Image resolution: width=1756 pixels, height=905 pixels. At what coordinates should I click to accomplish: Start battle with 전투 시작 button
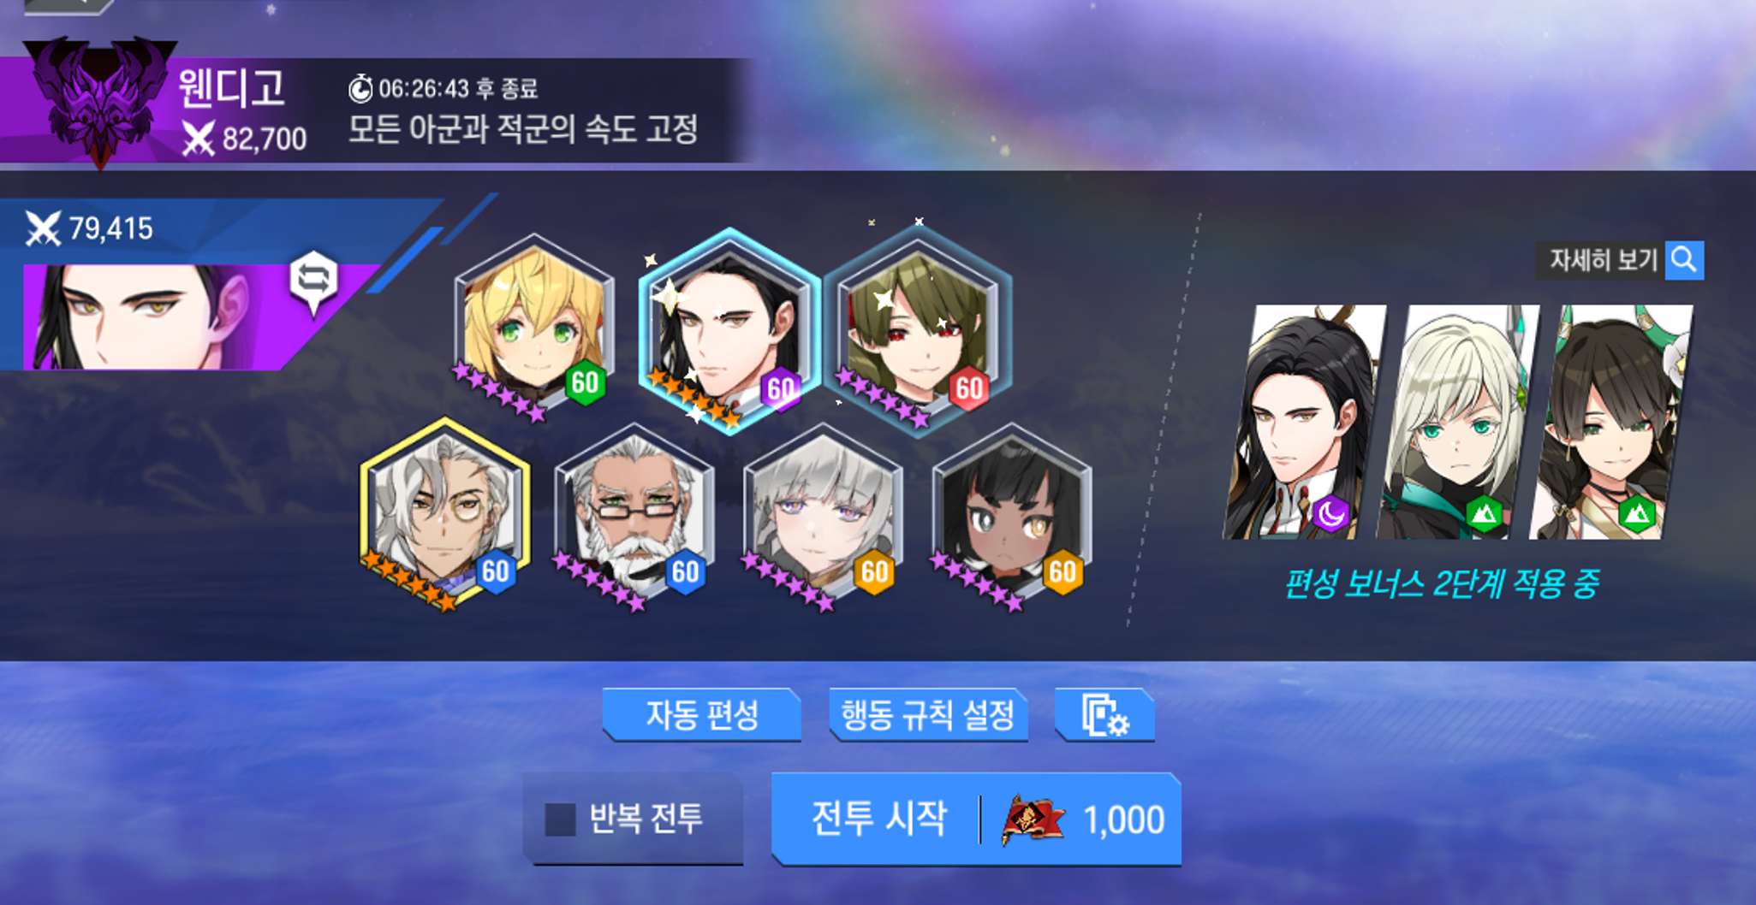point(977,819)
